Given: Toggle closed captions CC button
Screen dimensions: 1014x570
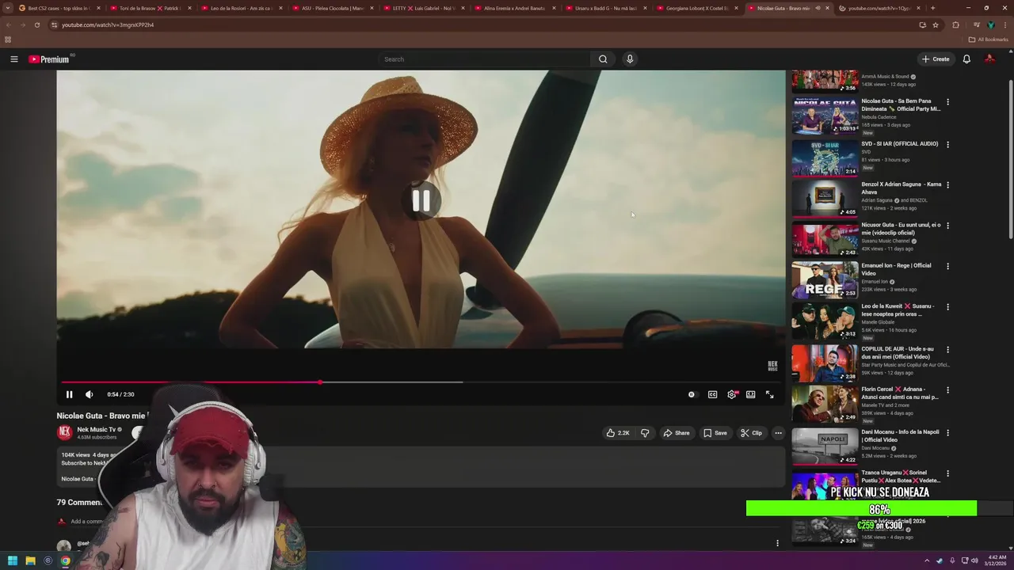Looking at the screenshot, I should pyautogui.click(x=712, y=394).
